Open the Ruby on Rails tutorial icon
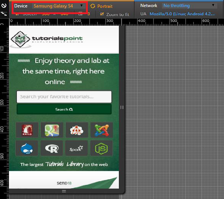 point(27,130)
